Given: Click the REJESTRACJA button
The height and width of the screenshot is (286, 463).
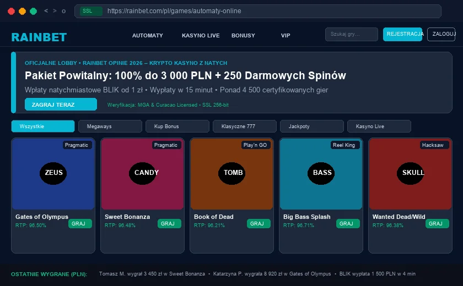Looking at the screenshot, I should [x=402, y=34].
